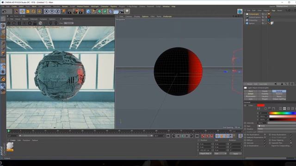Click the Live Viewer lock resolution icon

pos(35,24)
